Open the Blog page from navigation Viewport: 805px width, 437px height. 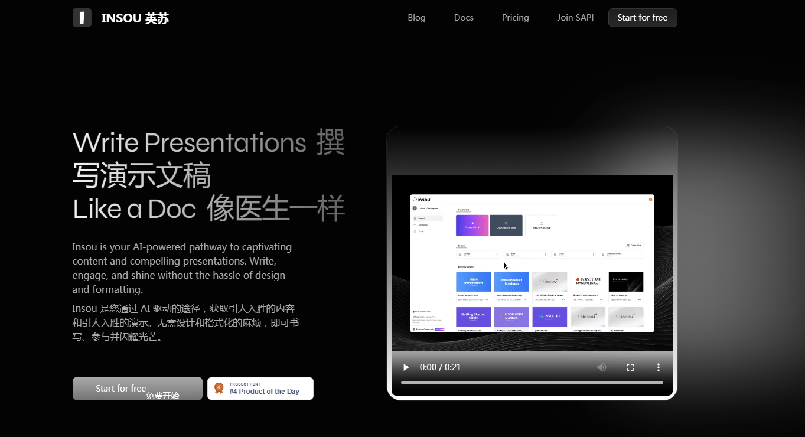tap(416, 18)
